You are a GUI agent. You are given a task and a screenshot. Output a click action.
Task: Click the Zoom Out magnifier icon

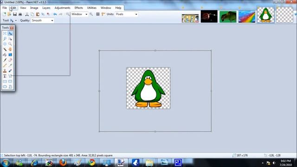coord(68,14)
